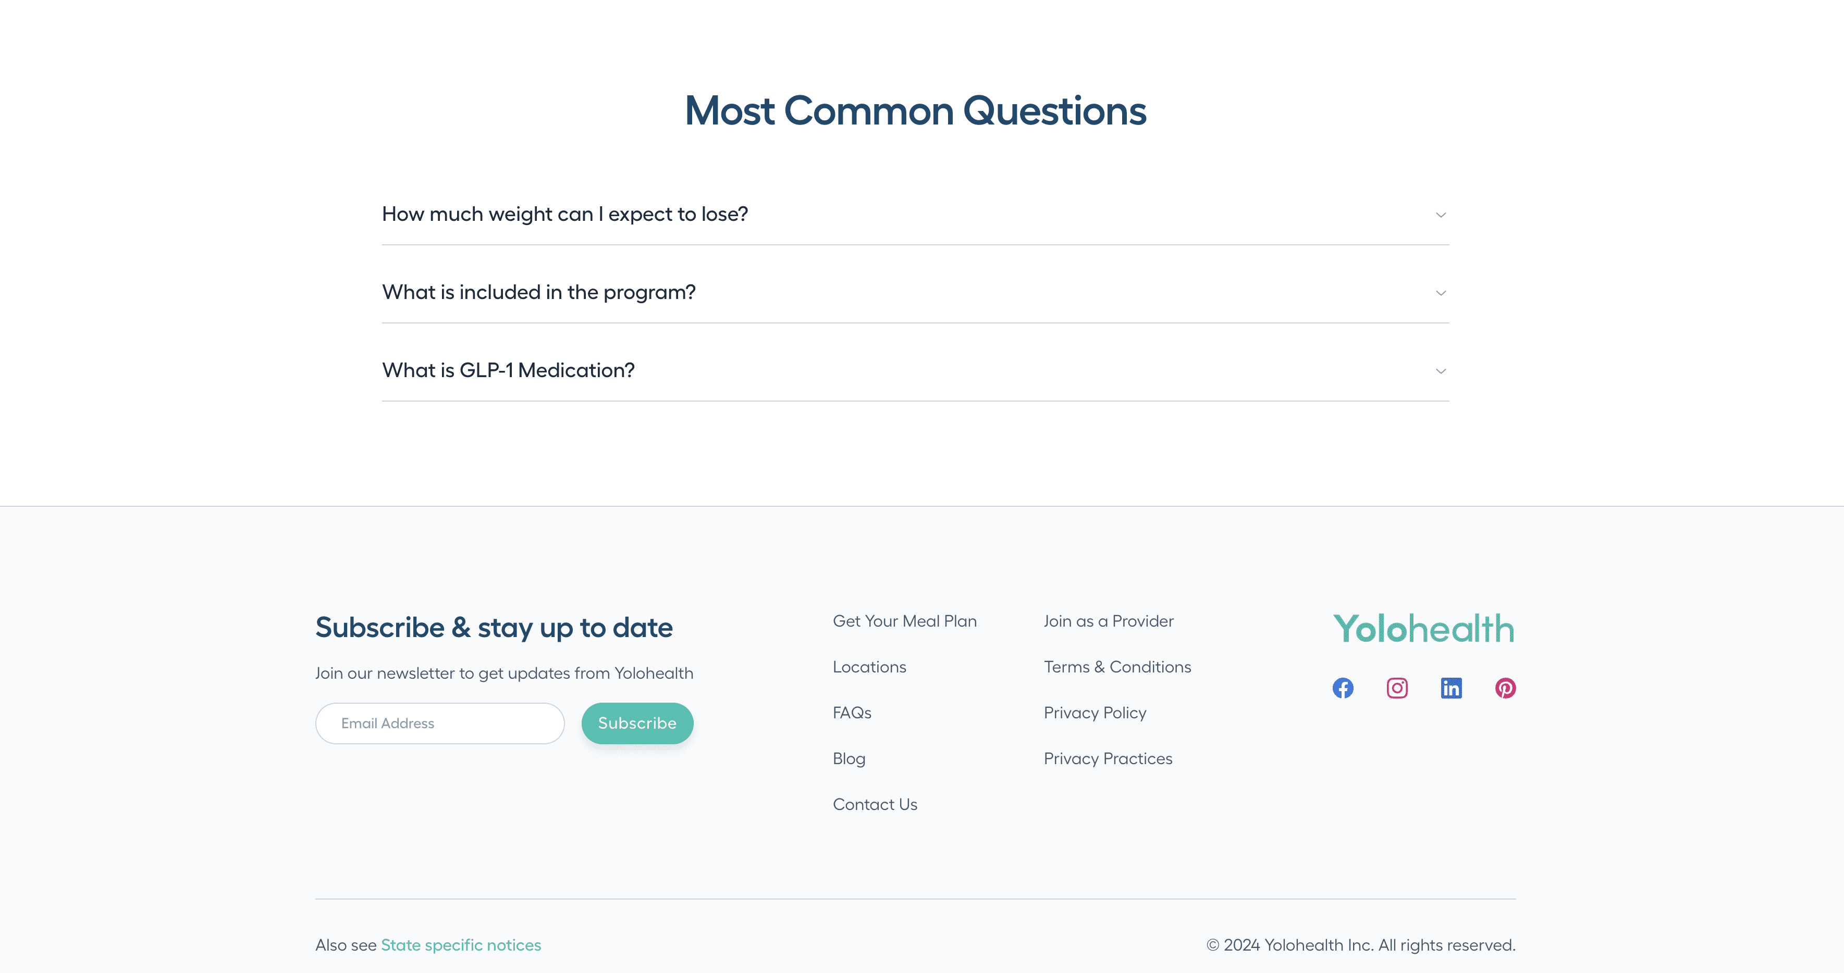Open the Privacy Policy page
Viewport: 1844px width, 973px height.
(x=1095, y=713)
